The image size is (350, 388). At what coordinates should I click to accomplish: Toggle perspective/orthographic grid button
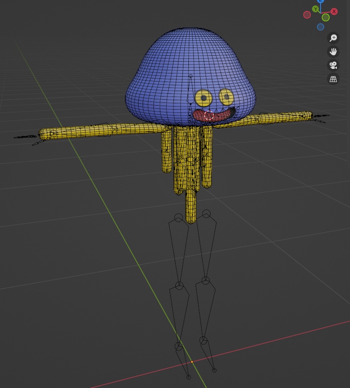[x=333, y=79]
